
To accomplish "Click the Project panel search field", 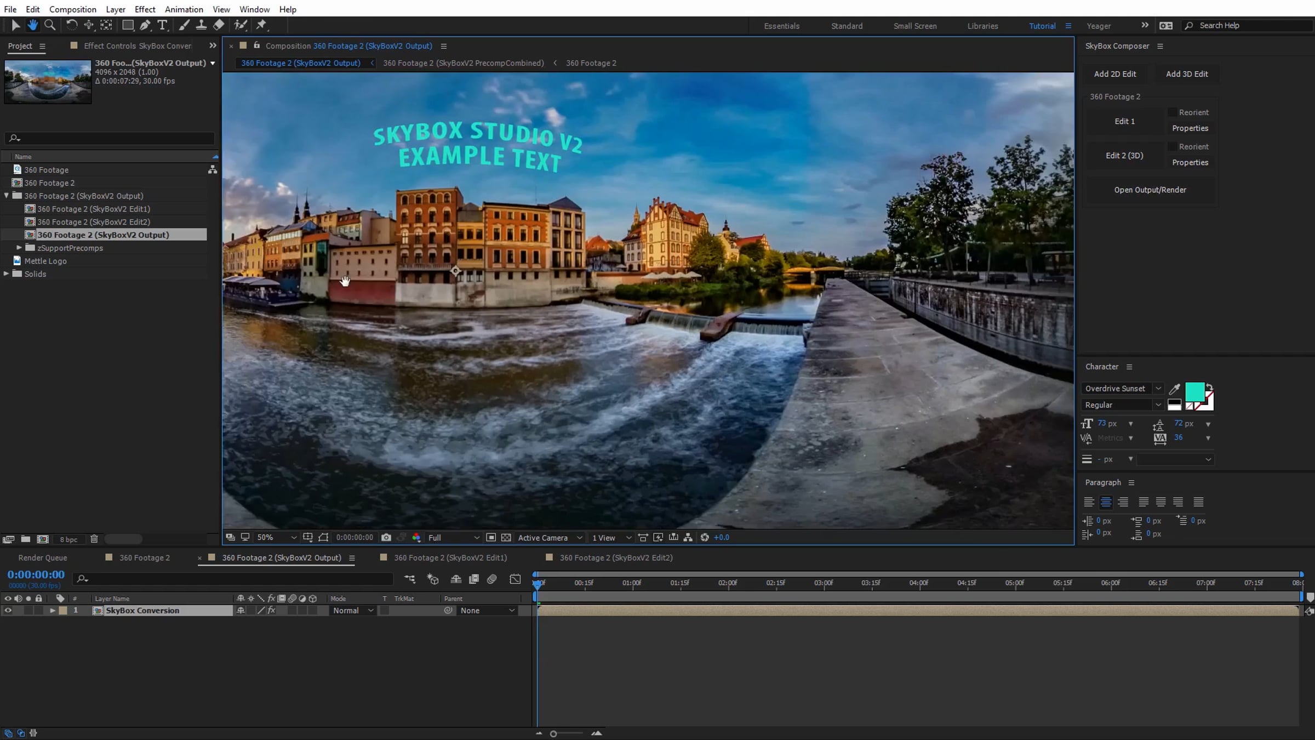I will tap(110, 138).
